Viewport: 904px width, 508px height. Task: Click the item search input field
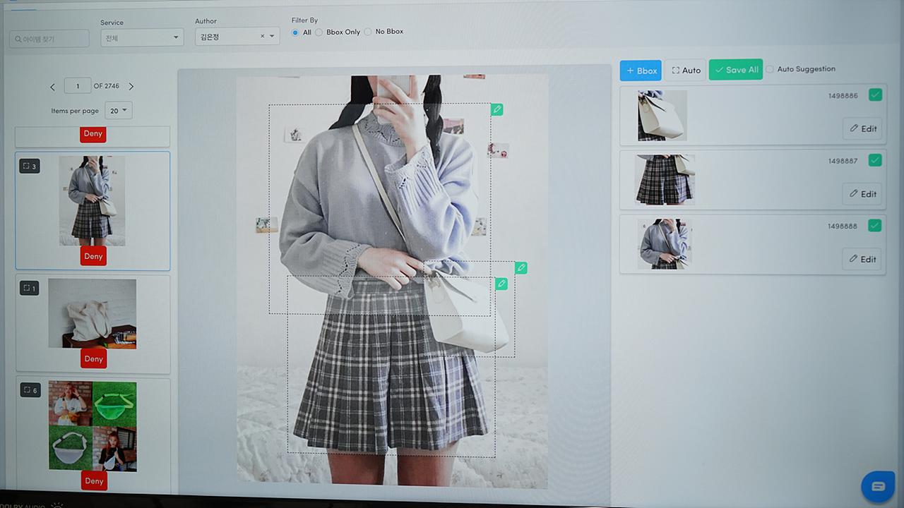pos(49,39)
